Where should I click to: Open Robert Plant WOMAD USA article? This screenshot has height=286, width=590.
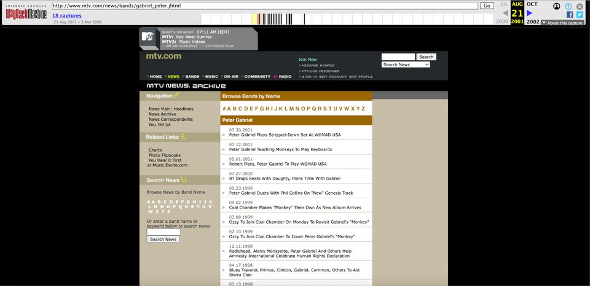pos(278,164)
